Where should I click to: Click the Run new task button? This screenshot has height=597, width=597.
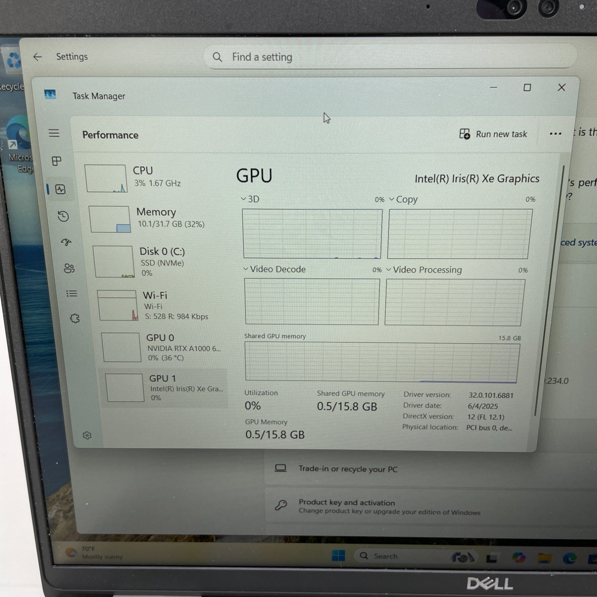(494, 134)
